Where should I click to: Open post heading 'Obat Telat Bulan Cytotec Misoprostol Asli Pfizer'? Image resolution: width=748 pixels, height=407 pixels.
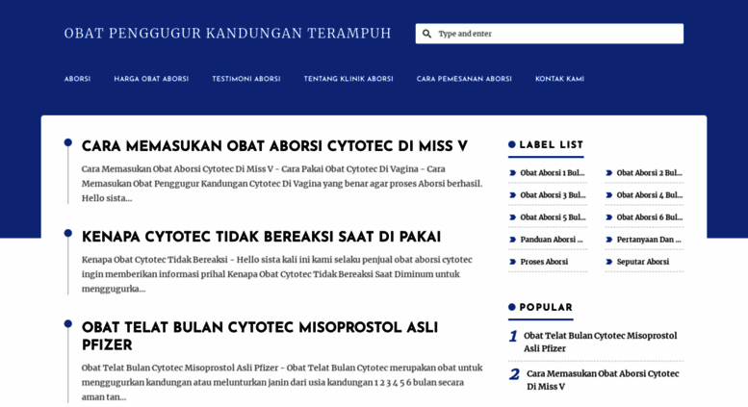[260, 337]
